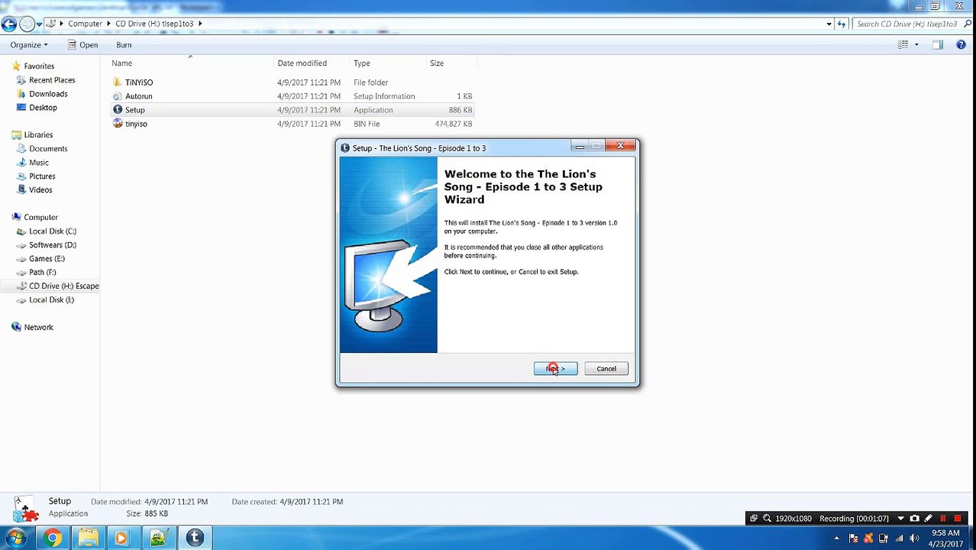Click the volume speaker tray icon
The width and height of the screenshot is (976, 550).
coord(913,539)
